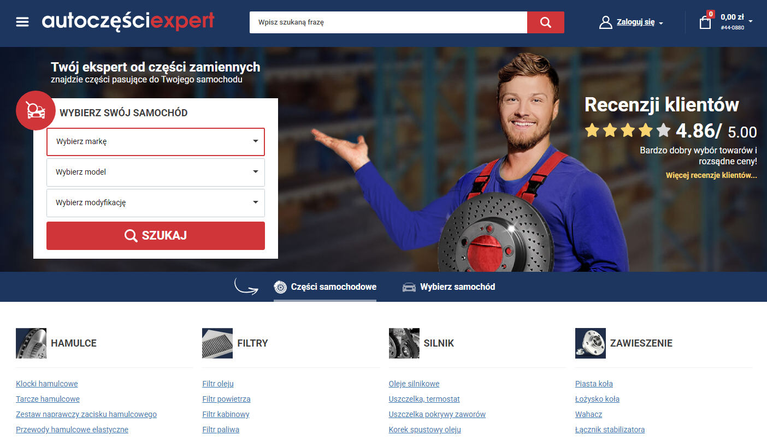This screenshot has width=767, height=447.
Task: Click the red car selector circle icon
Action: point(36,110)
